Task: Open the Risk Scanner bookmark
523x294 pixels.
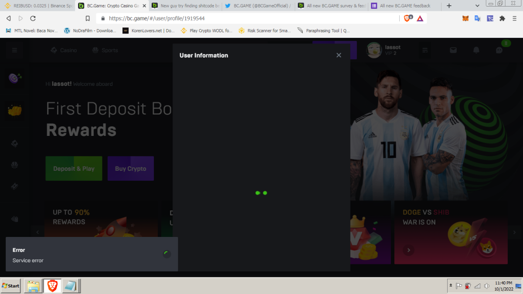Action: [x=264, y=30]
